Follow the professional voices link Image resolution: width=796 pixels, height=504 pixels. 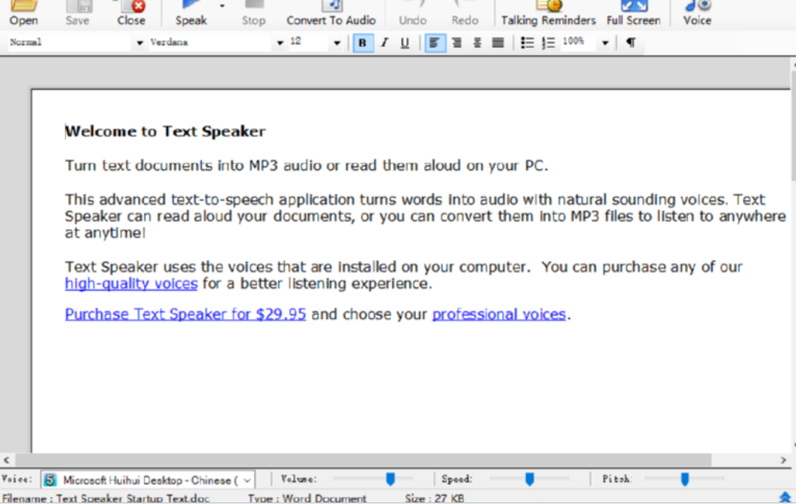(499, 314)
